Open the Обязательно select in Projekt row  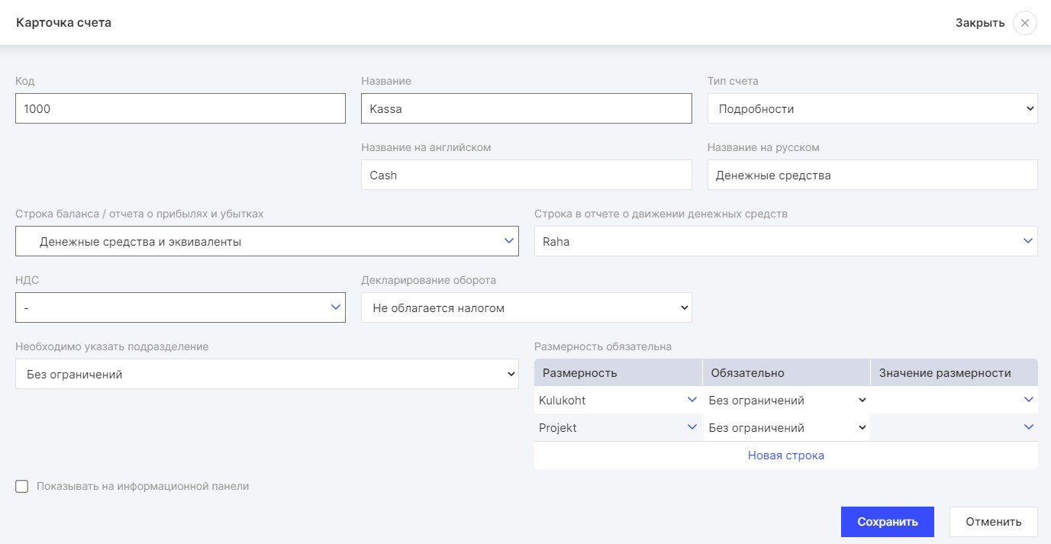click(x=786, y=427)
